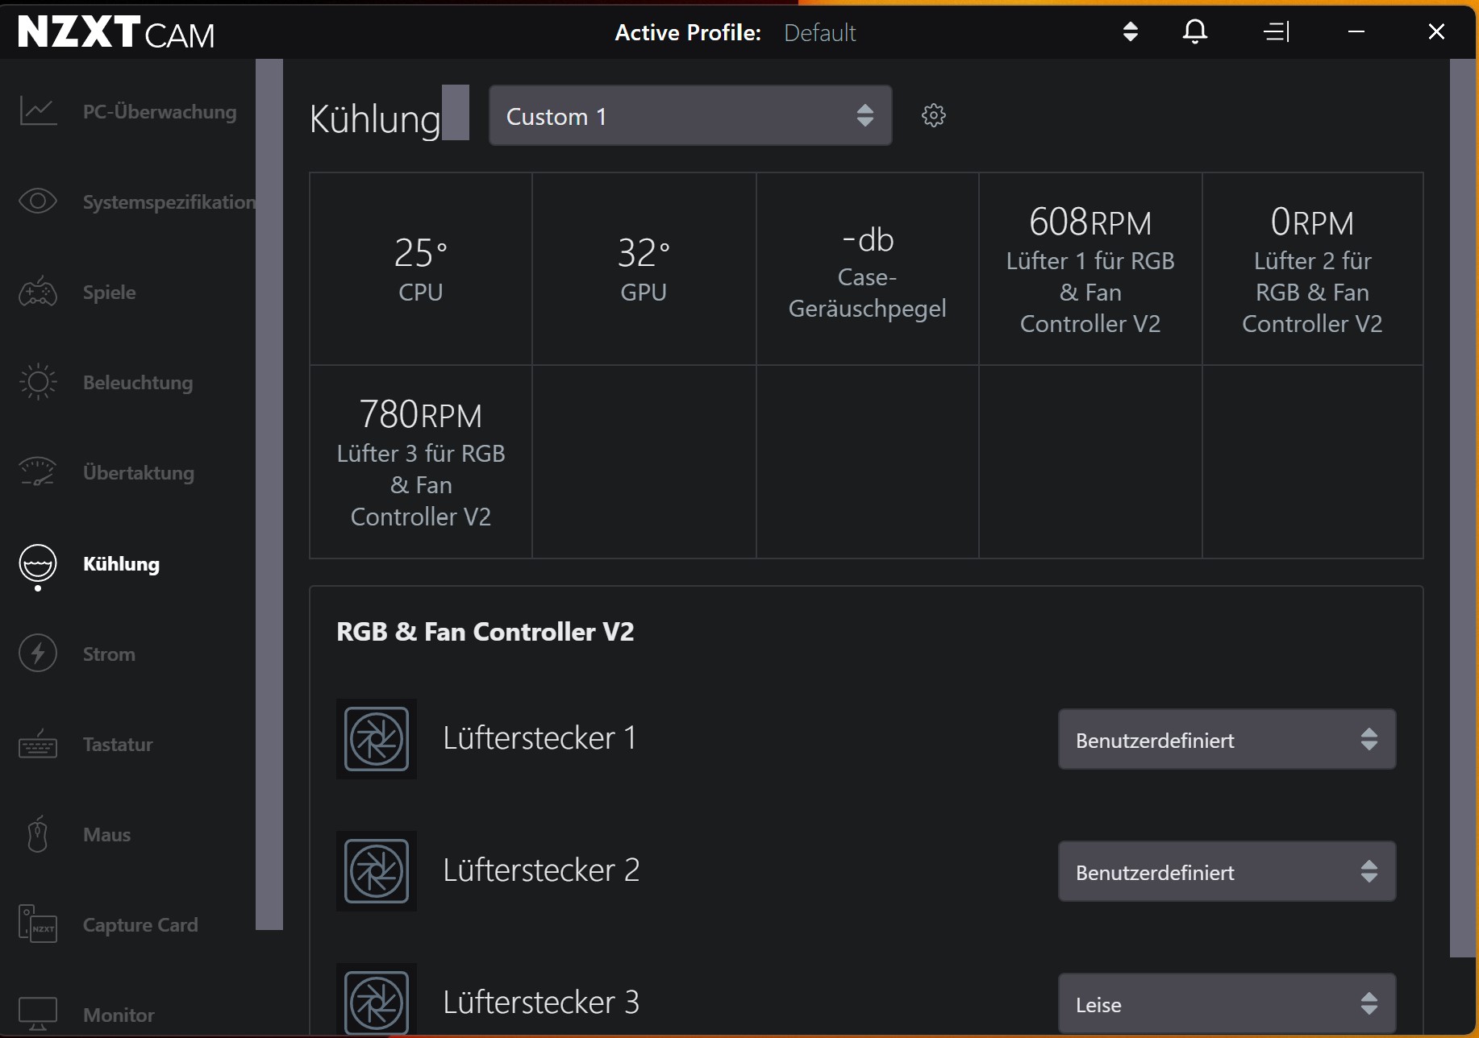Click the Systemspezifikation eye icon
Screen dimensions: 1479x1038
38,201
